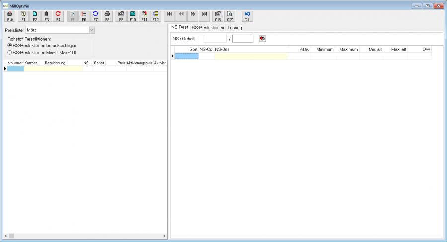Screen dimensions: 447x242
Task: Click the NS-Bez. column header
Action: tap(250, 49)
